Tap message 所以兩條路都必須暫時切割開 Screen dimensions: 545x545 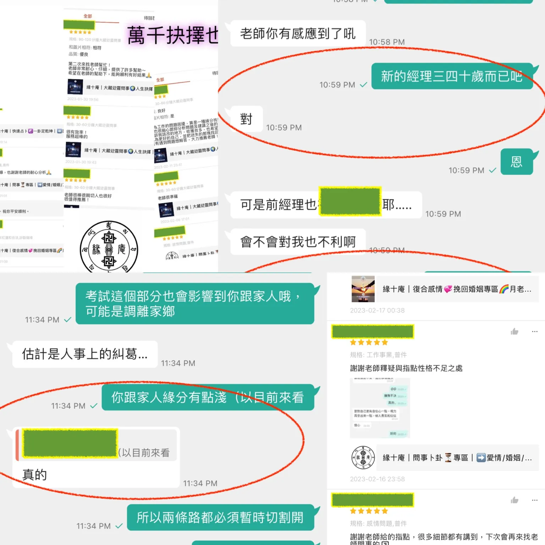point(220,518)
